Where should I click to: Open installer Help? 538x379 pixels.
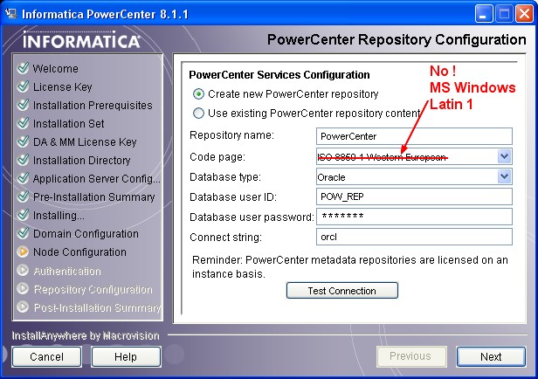[126, 356]
